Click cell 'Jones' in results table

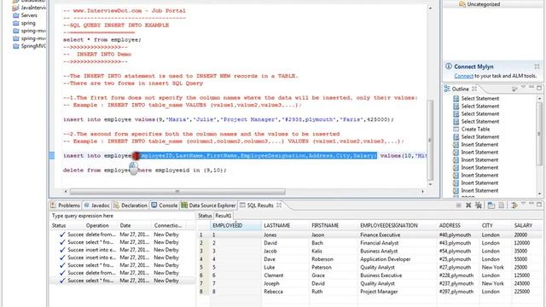pyautogui.click(x=270, y=235)
